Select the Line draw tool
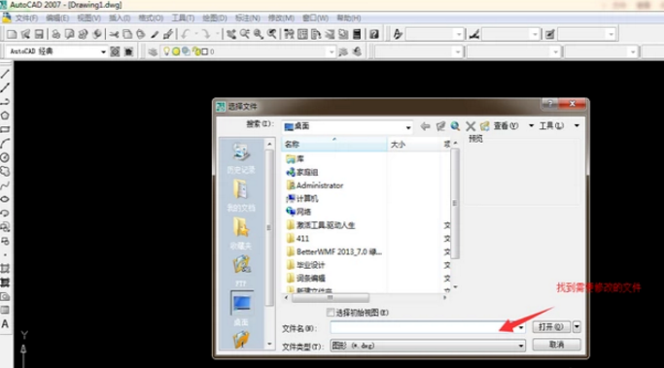The image size is (664, 368). pos(5,74)
